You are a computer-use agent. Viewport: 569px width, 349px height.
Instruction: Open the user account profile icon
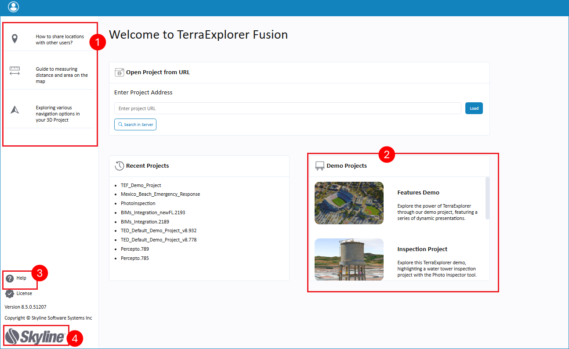click(x=14, y=7)
